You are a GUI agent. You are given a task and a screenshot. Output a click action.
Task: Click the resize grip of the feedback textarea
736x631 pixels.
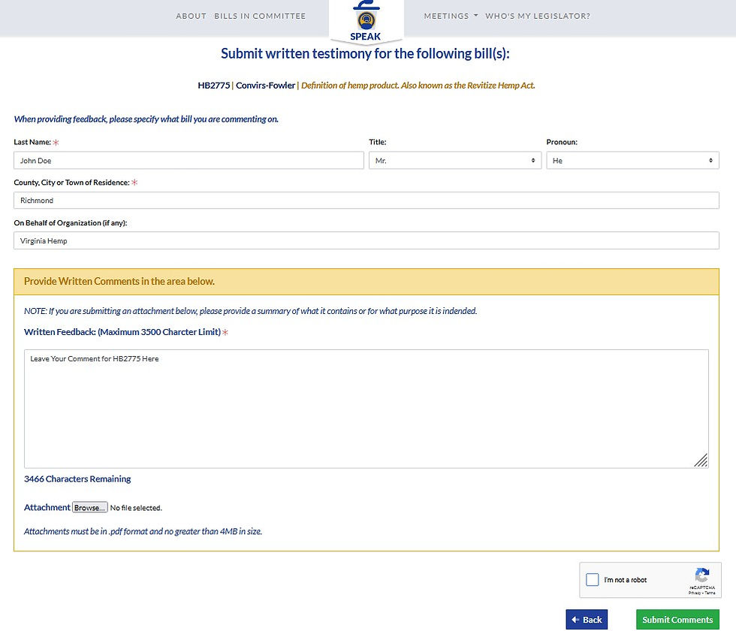(701, 460)
